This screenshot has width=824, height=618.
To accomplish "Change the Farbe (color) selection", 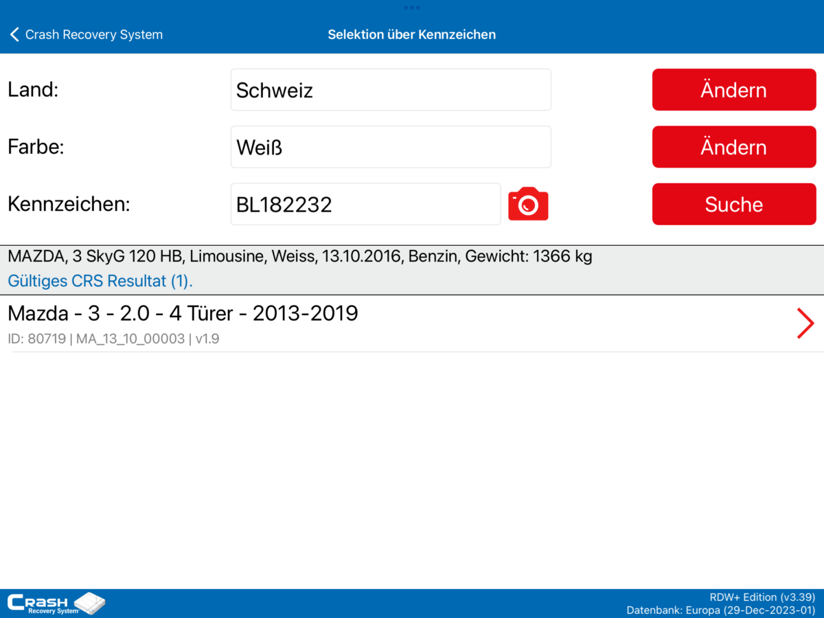I will [x=734, y=147].
